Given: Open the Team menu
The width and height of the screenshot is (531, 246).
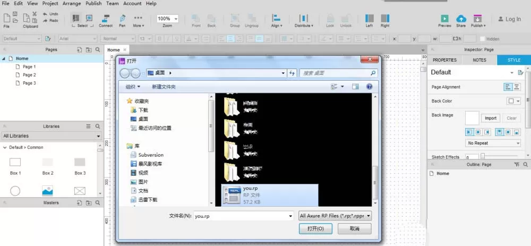Looking at the screenshot, I should tap(112, 3).
